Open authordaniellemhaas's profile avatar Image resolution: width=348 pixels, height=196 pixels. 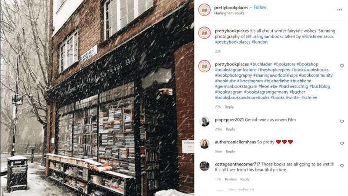(x=204, y=144)
